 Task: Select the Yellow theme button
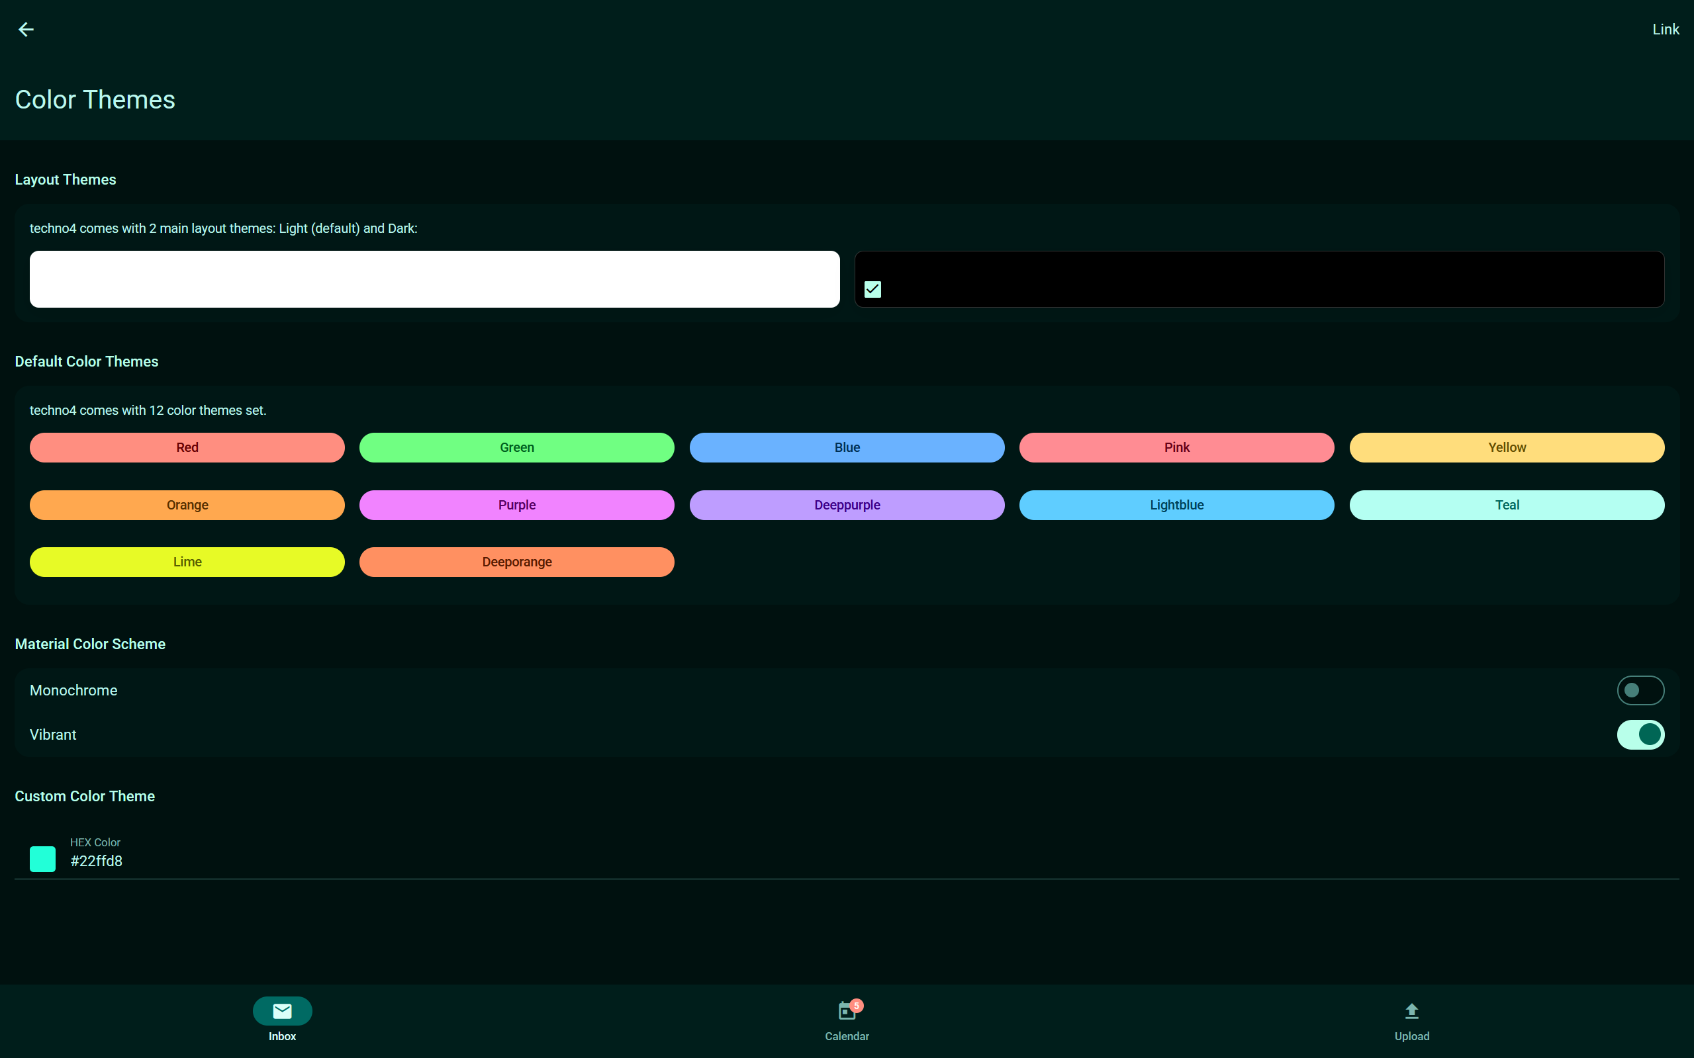pyautogui.click(x=1507, y=447)
